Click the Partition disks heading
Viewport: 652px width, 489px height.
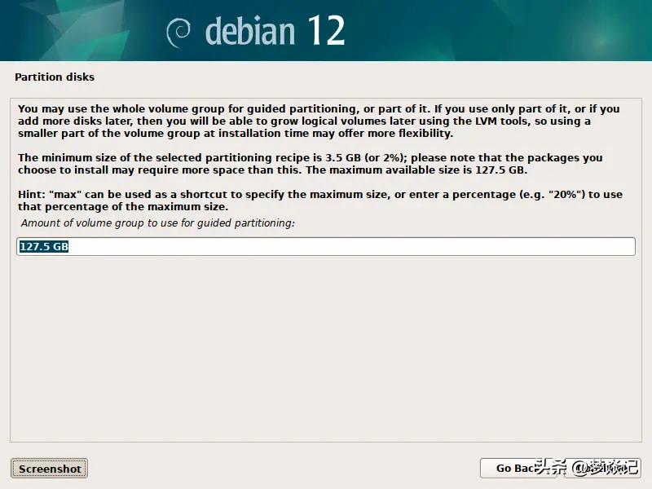[x=55, y=77]
